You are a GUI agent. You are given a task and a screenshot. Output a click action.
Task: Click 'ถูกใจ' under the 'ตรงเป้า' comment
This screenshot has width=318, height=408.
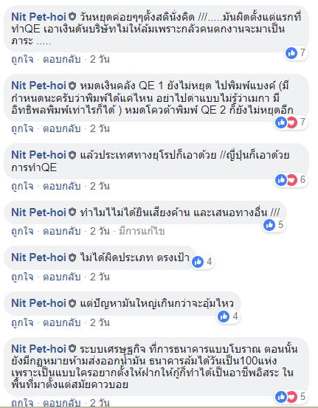22,277
